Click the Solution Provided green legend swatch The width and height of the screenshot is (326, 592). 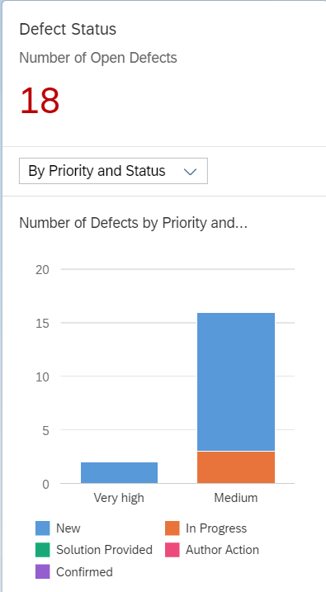pos(43,550)
